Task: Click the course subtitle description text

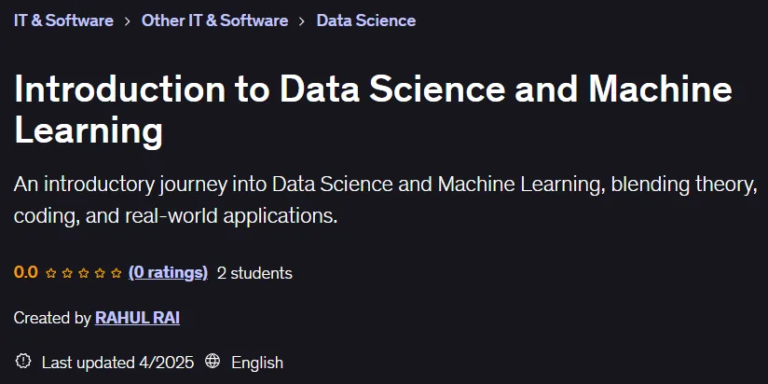Action: coord(386,199)
